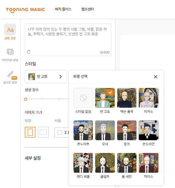The height and width of the screenshot is (188, 175).
Task: Choose the 앤디 워홀 style thumbnail
Action: pyautogui.click(x=83, y=163)
